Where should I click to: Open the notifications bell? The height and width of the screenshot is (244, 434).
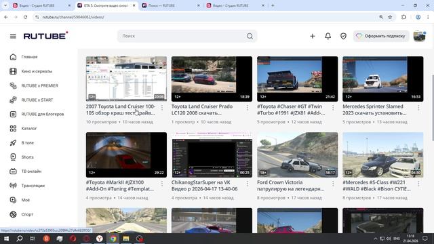(328, 36)
